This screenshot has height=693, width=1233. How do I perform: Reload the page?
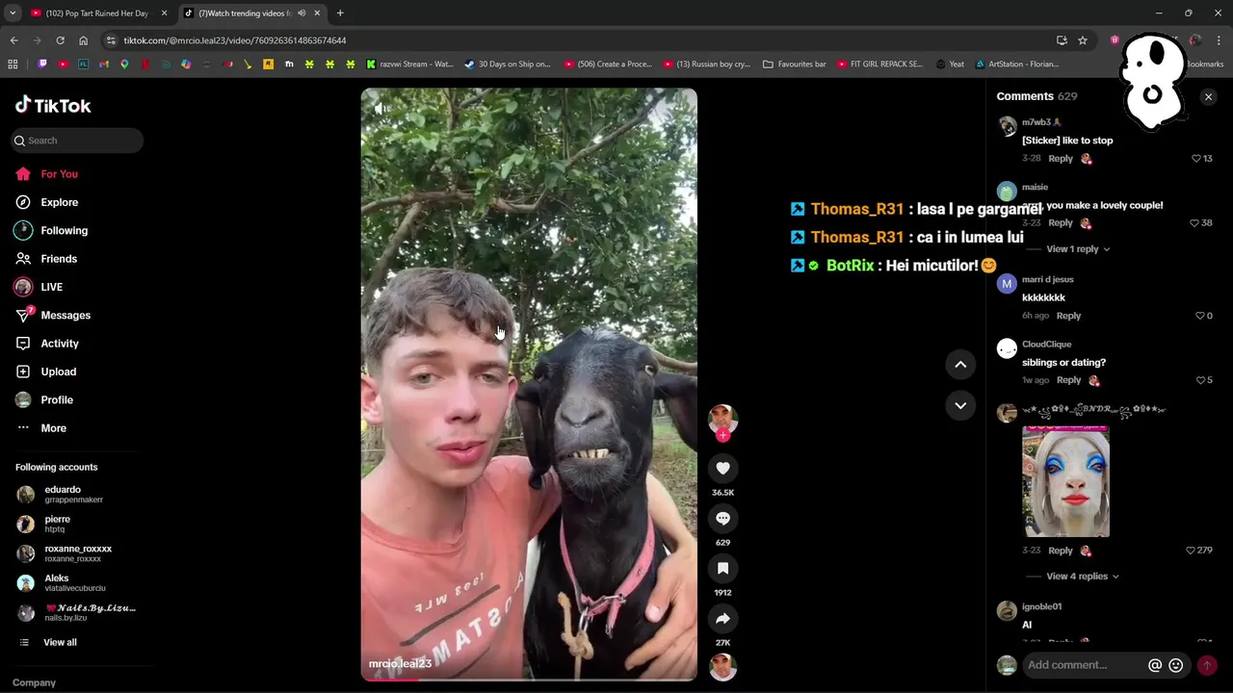tap(60, 40)
